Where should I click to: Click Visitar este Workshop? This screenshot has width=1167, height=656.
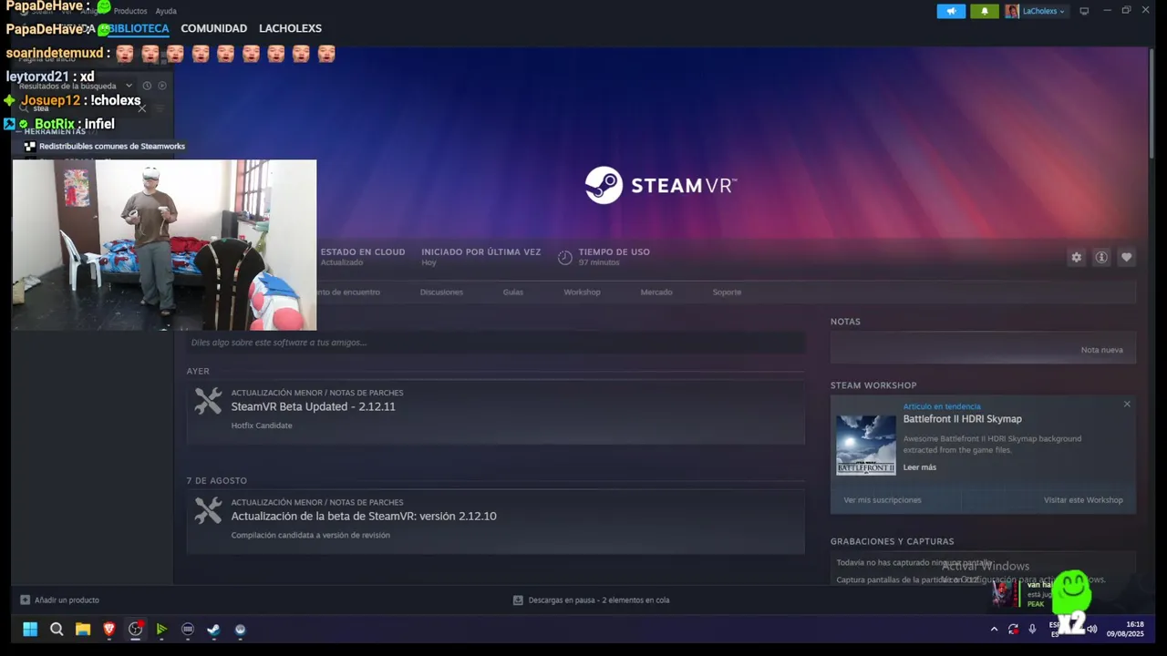1083,500
